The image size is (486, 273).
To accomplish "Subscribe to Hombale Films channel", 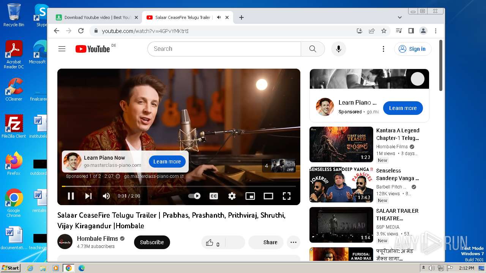I will pos(152,242).
